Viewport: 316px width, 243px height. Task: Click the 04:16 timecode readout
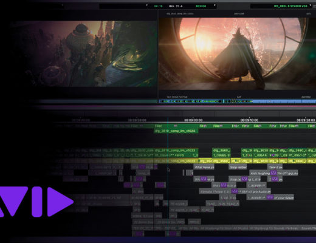click(158, 6)
